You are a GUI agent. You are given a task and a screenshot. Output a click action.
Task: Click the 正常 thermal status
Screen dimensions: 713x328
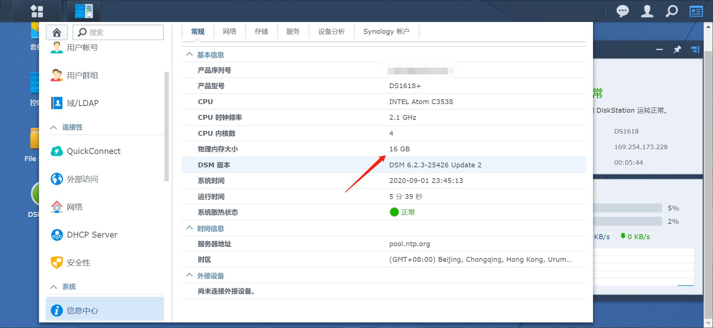coord(402,212)
